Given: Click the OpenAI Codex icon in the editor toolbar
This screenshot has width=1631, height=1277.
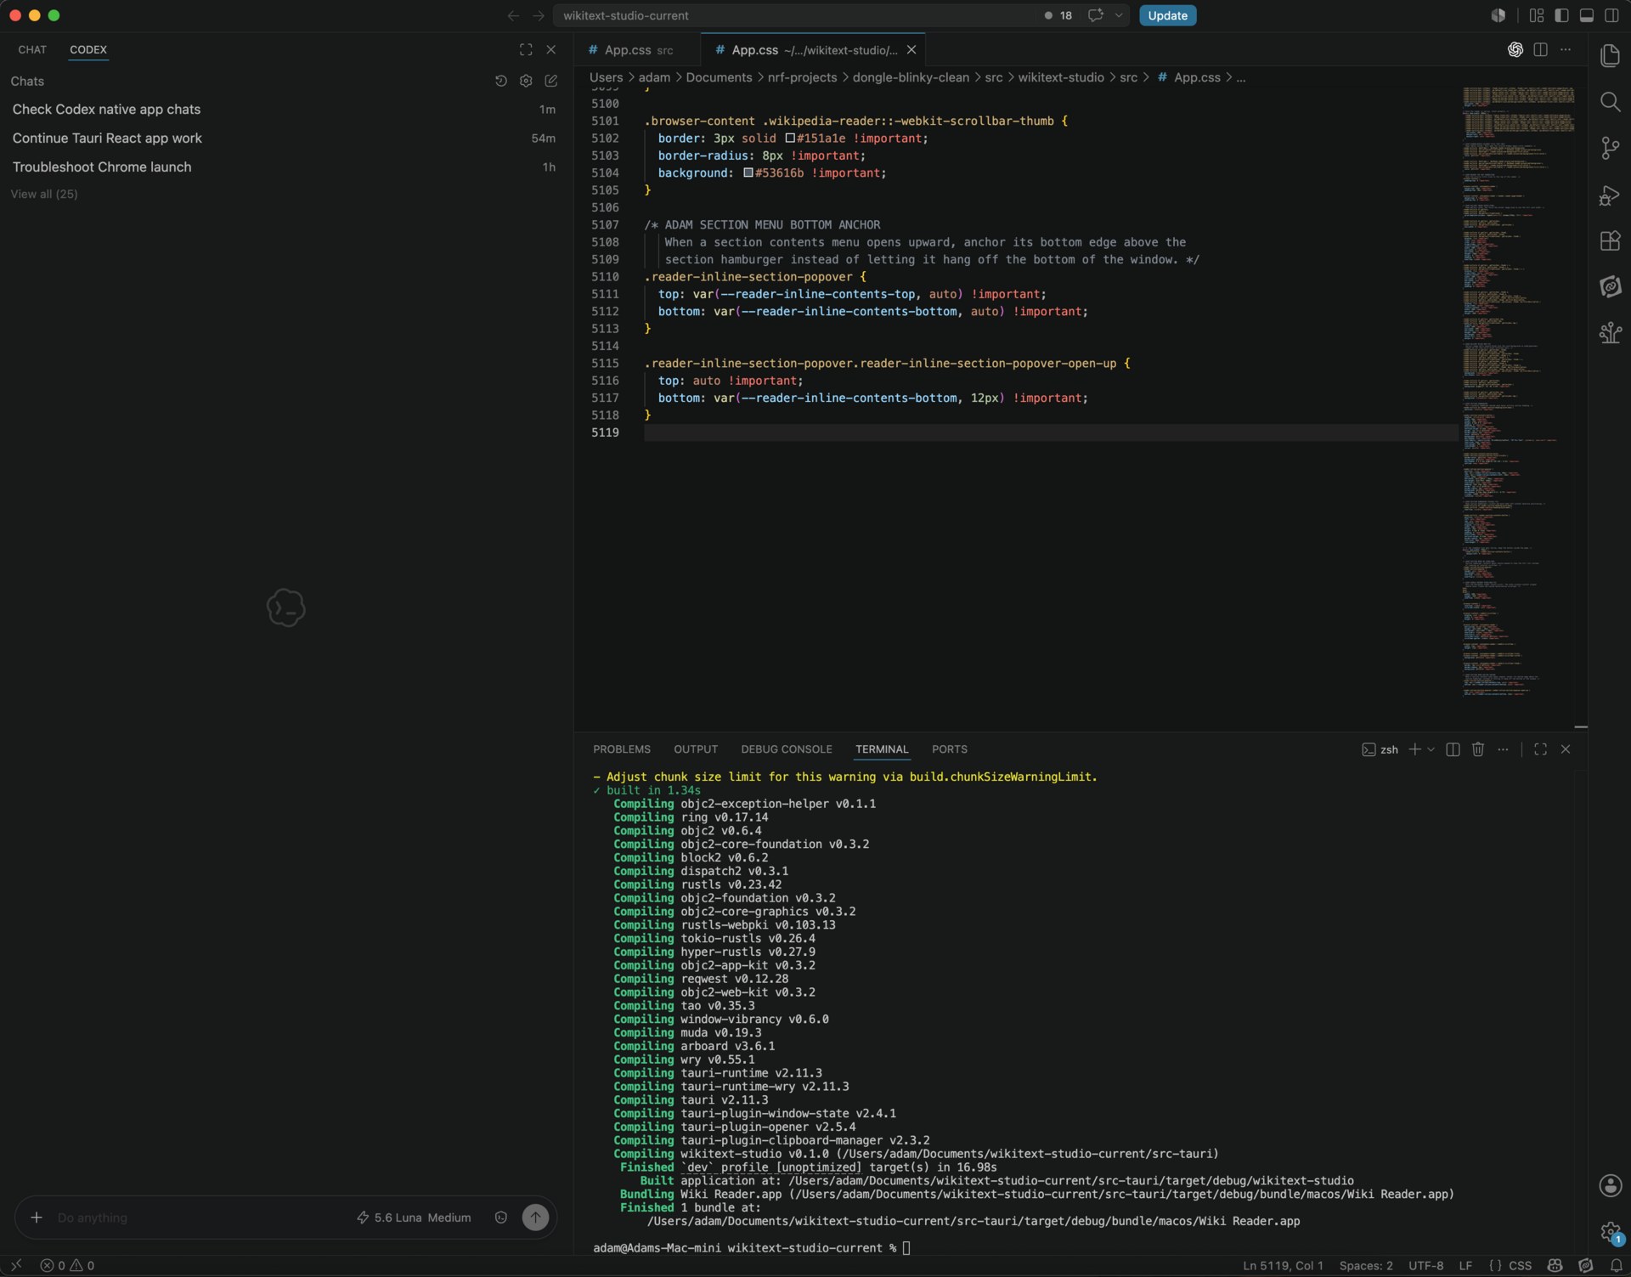Looking at the screenshot, I should 1515,50.
